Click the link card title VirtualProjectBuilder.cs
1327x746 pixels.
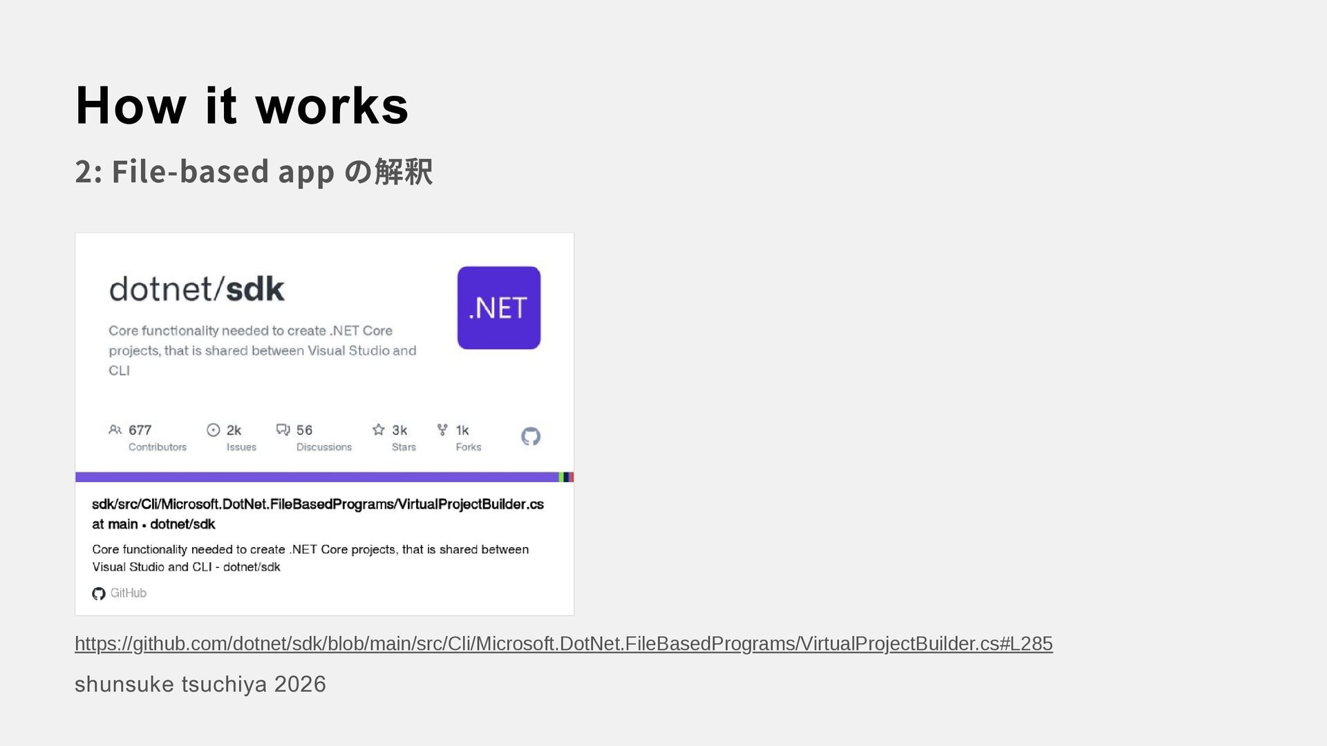click(318, 514)
